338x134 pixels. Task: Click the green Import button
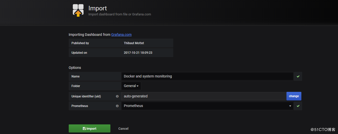[89, 128]
